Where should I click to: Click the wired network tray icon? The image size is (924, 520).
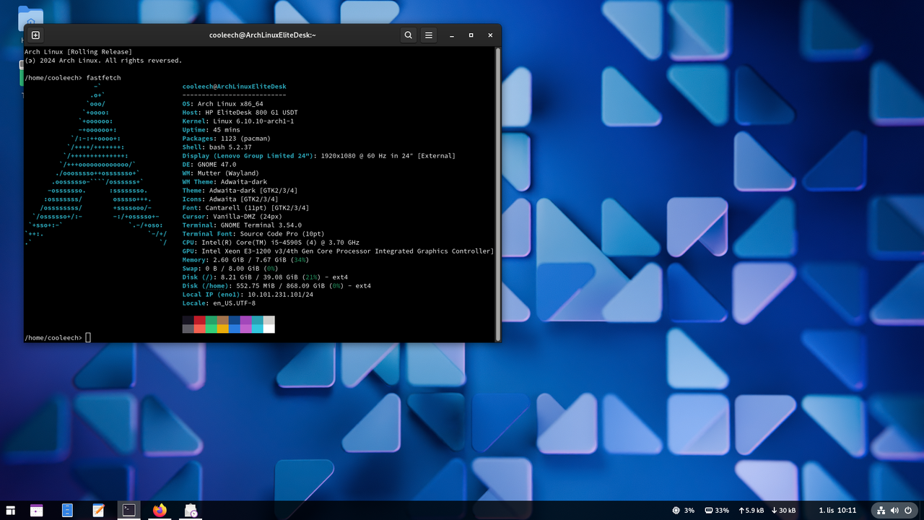pos(881,511)
